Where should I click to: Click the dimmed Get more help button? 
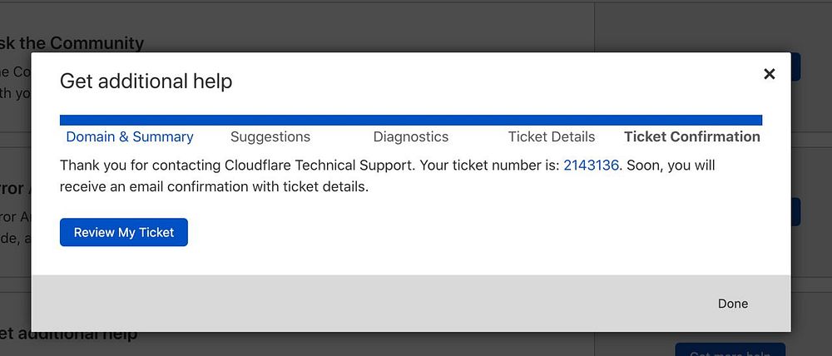tap(730, 350)
